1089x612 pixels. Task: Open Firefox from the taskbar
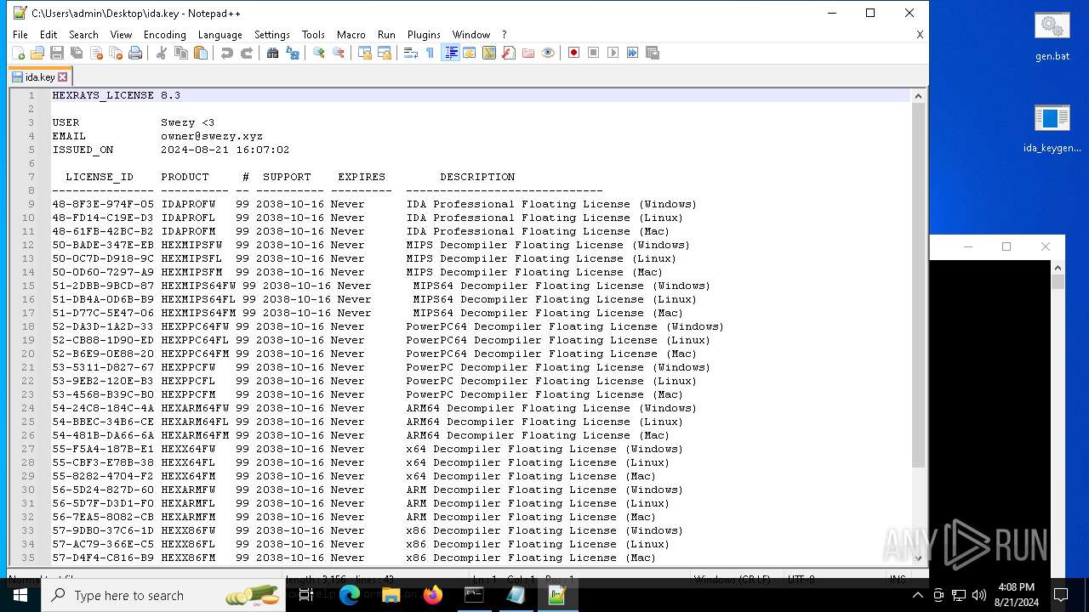click(x=432, y=595)
